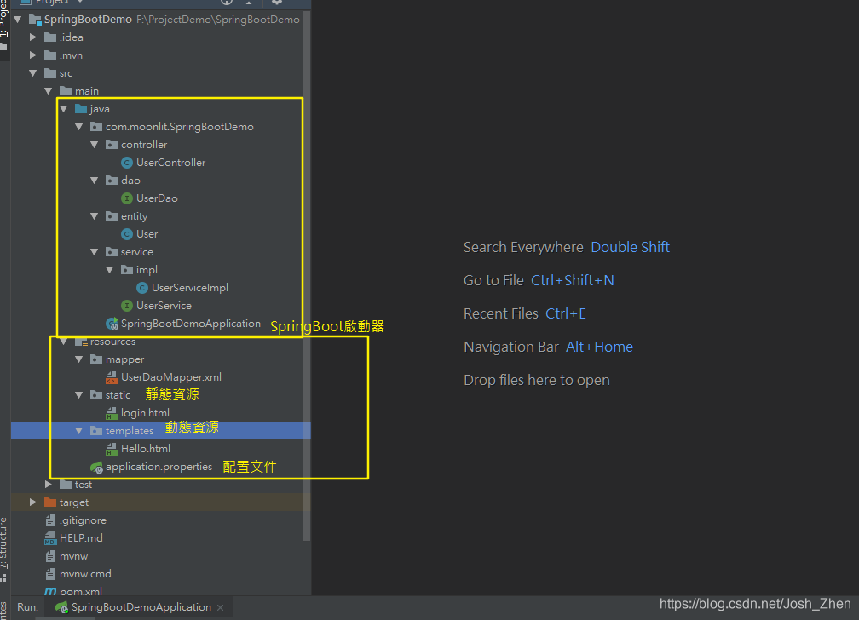Collapse the static folder
859x620 pixels.
coord(79,395)
